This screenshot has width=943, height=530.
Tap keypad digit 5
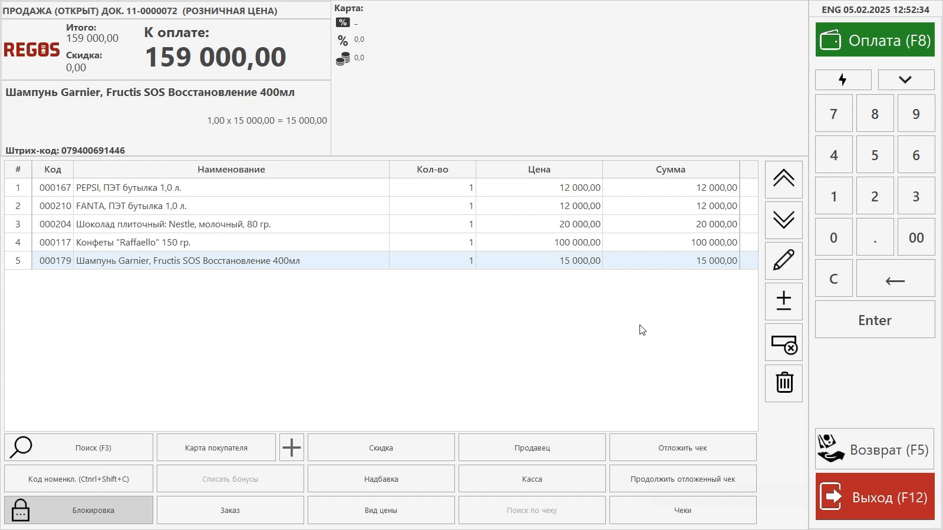875,155
